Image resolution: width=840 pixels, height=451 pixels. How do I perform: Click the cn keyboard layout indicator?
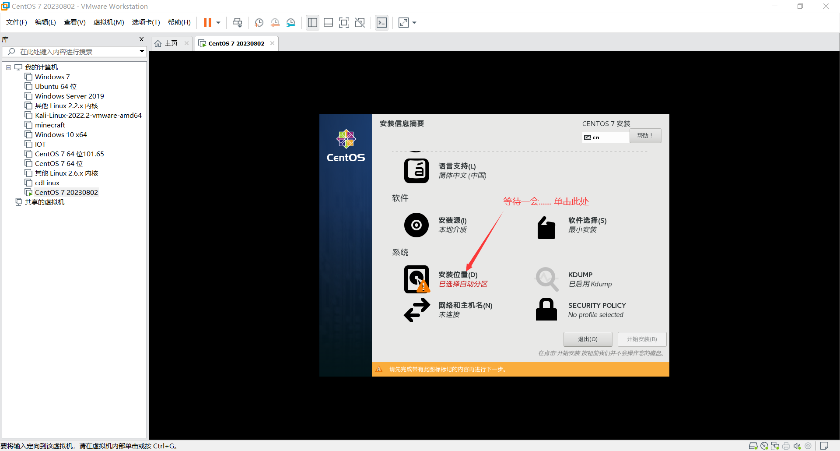point(606,137)
